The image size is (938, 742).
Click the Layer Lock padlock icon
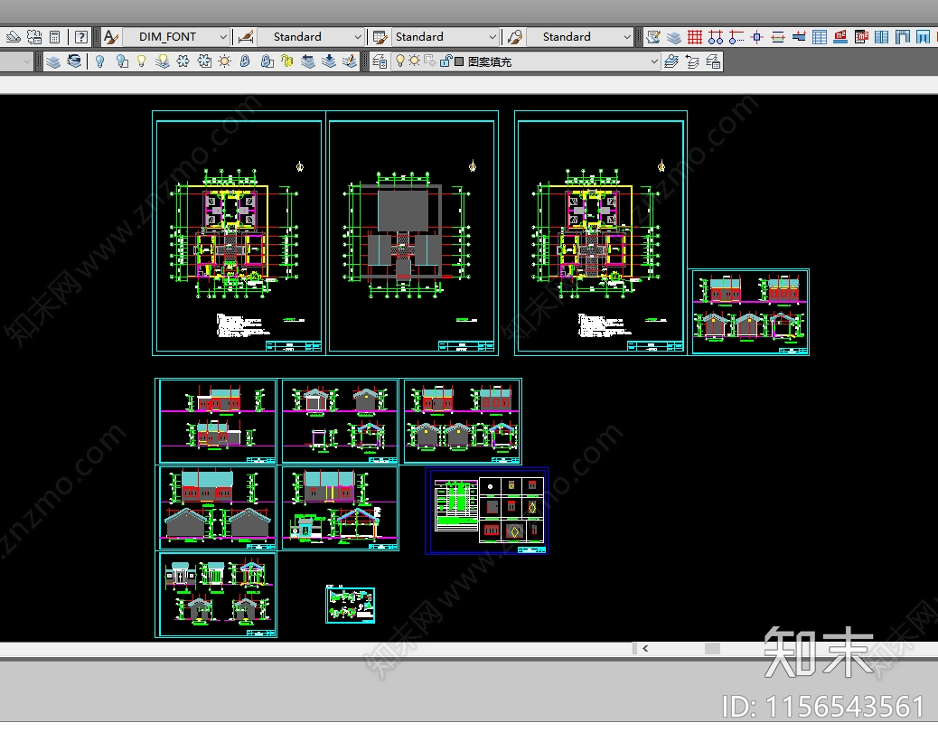(245, 61)
